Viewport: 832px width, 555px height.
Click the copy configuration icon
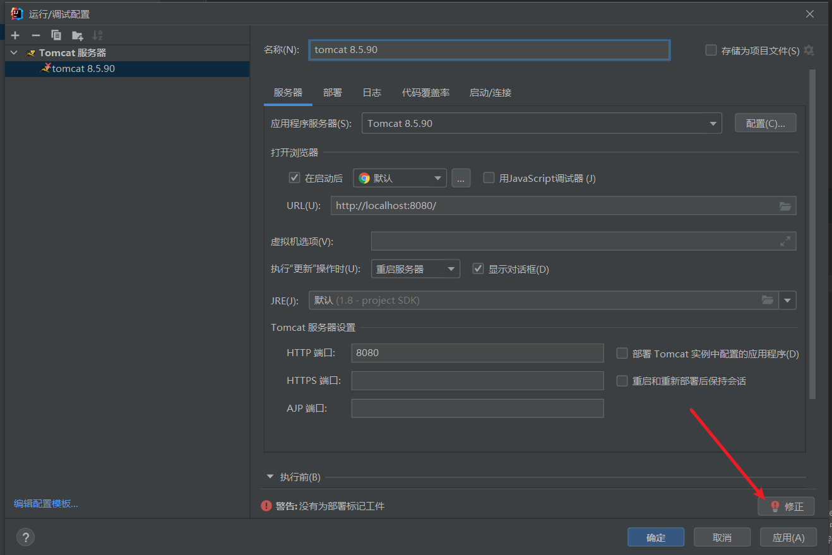[56, 35]
